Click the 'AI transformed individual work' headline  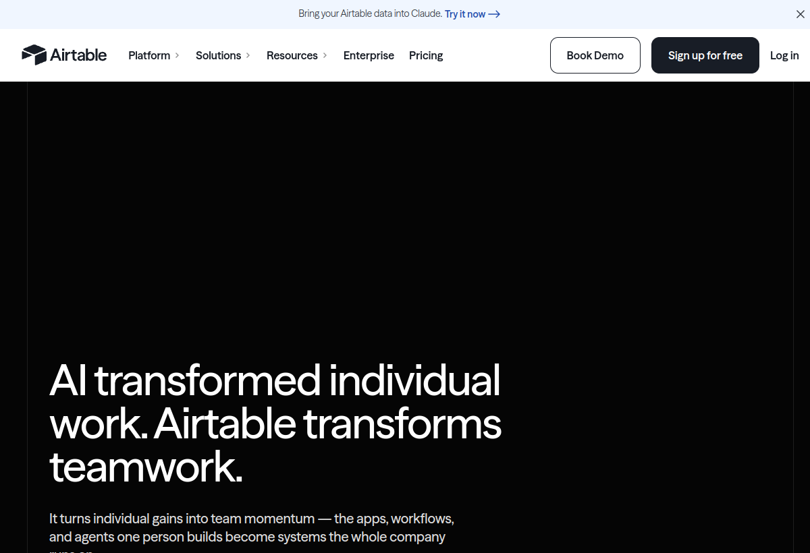coord(275,423)
